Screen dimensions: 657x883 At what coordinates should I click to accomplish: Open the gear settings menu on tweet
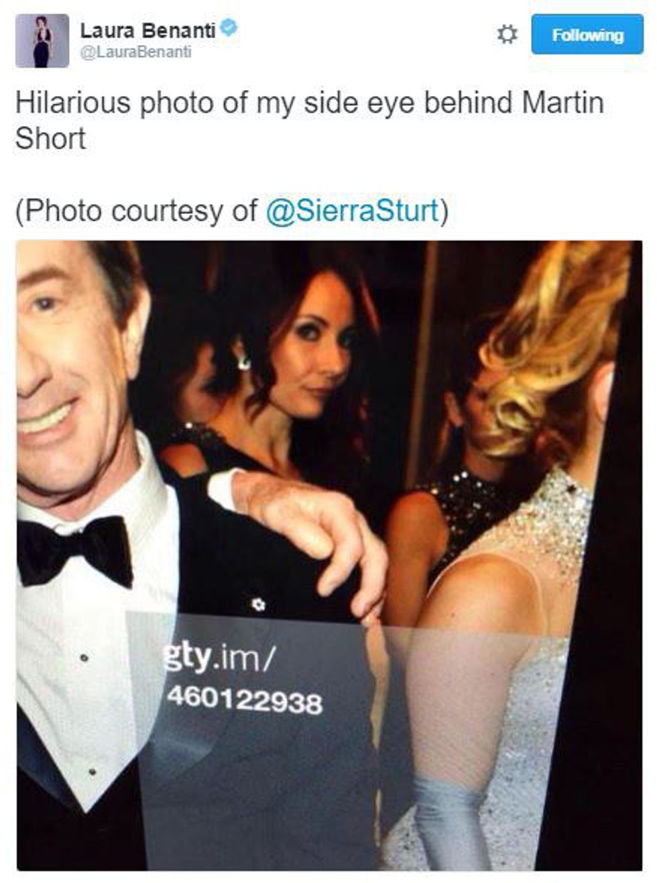coord(507,35)
